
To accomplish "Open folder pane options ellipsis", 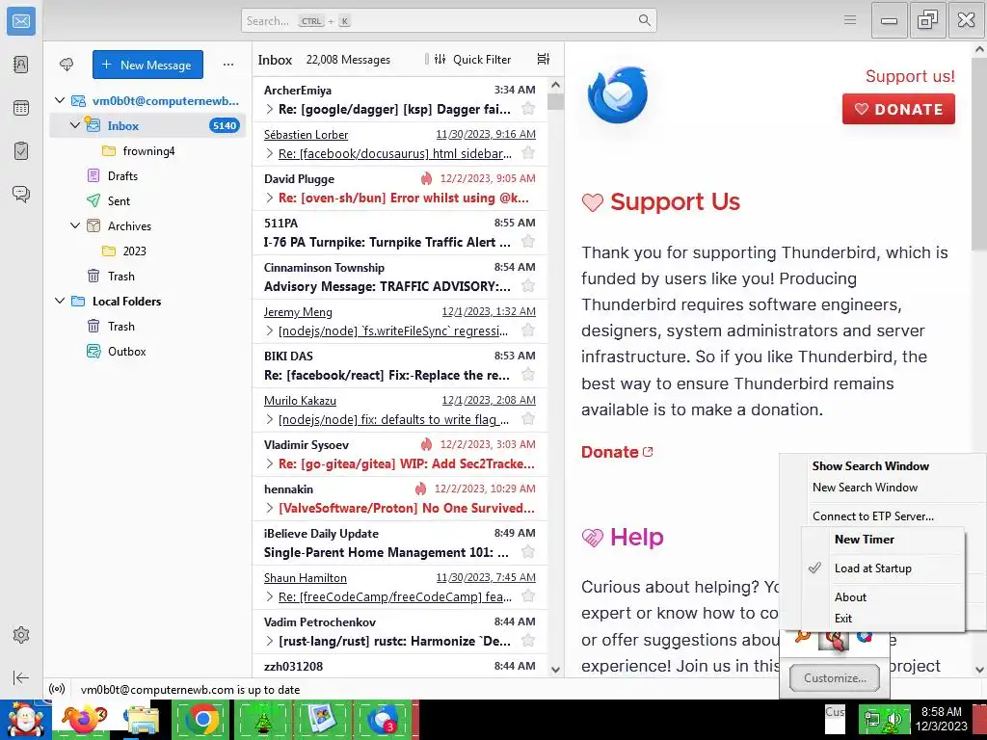I will (228, 65).
